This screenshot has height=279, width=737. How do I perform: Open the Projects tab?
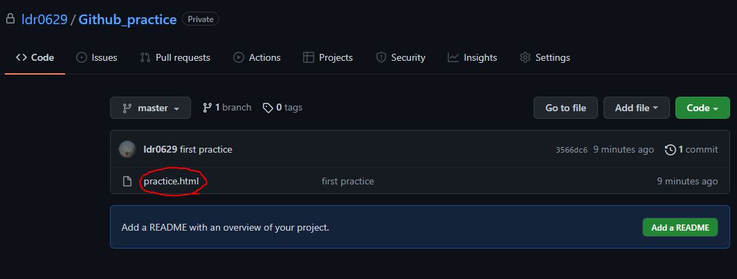click(x=328, y=58)
